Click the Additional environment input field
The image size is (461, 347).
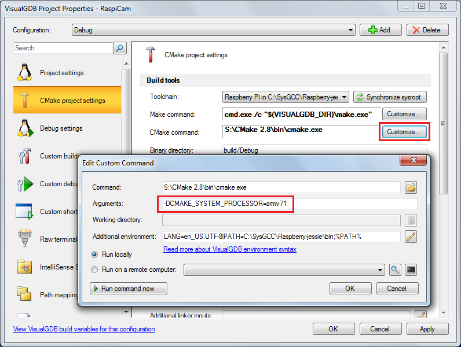click(x=281, y=237)
